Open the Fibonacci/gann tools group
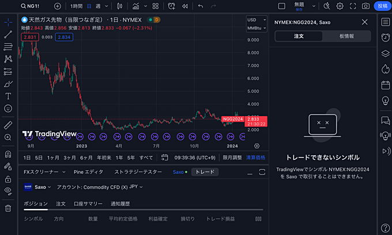The width and height of the screenshot is (392, 235). click(8, 47)
